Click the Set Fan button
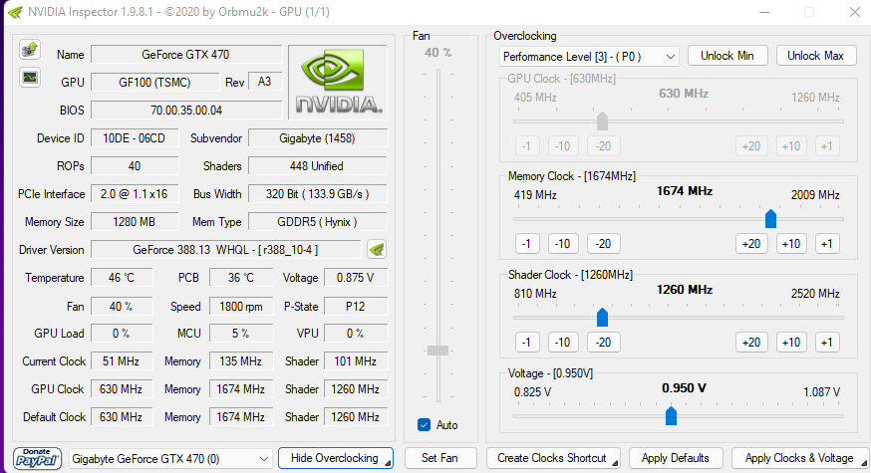The image size is (871, 473). [x=439, y=458]
